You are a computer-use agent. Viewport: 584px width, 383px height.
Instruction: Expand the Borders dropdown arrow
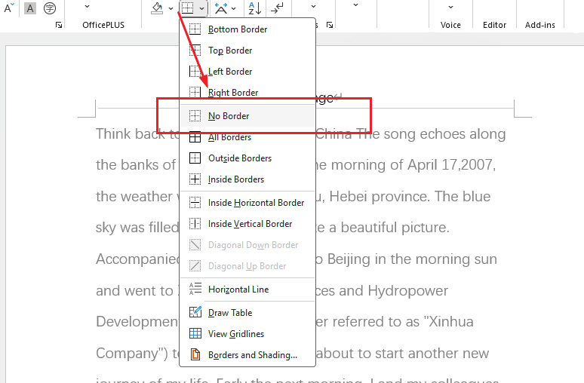pyautogui.click(x=201, y=8)
